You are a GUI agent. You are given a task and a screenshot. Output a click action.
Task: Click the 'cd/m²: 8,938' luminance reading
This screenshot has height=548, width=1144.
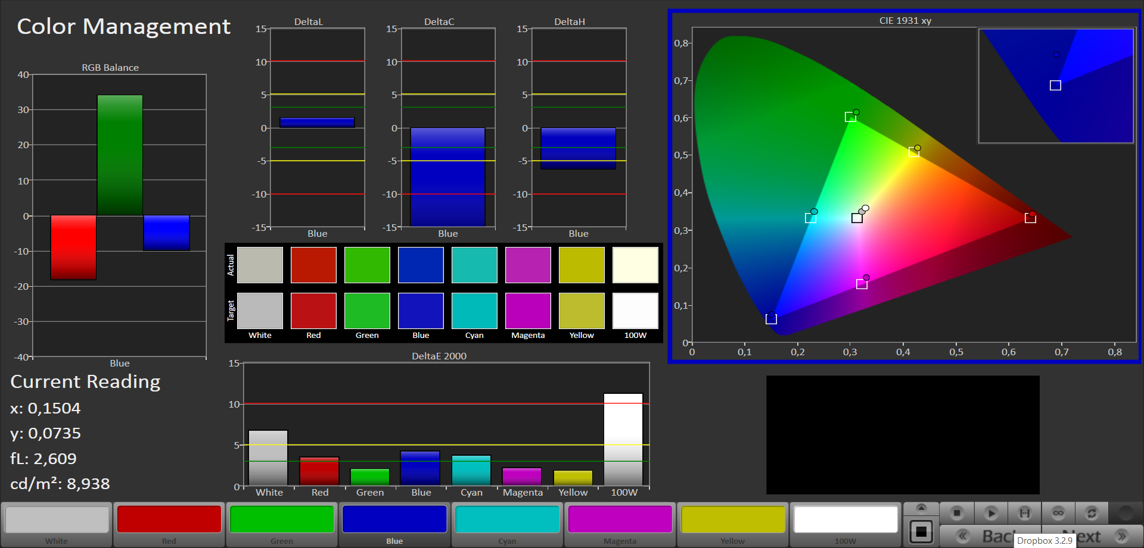tap(60, 484)
